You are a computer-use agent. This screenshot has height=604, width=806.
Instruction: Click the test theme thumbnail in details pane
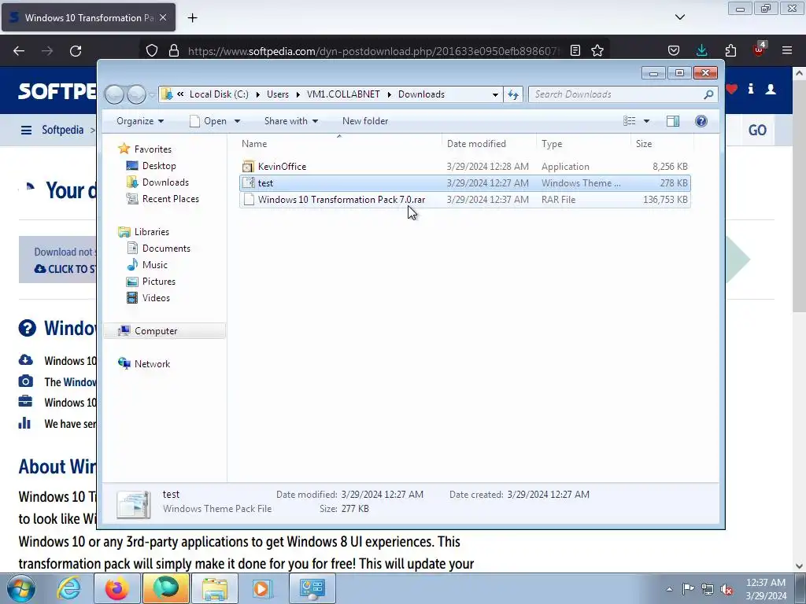(x=134, y=503)
